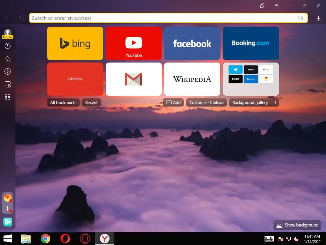Launch red Opera browser from taskbar

coord(65,239)
